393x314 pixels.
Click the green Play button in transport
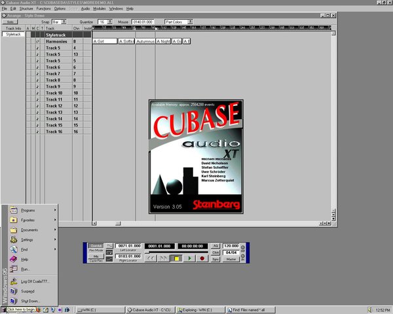point(189,258)
